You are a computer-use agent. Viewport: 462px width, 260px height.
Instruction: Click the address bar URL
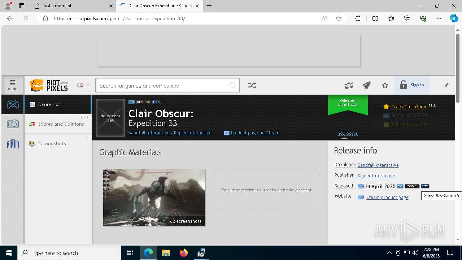pos(119,18)
